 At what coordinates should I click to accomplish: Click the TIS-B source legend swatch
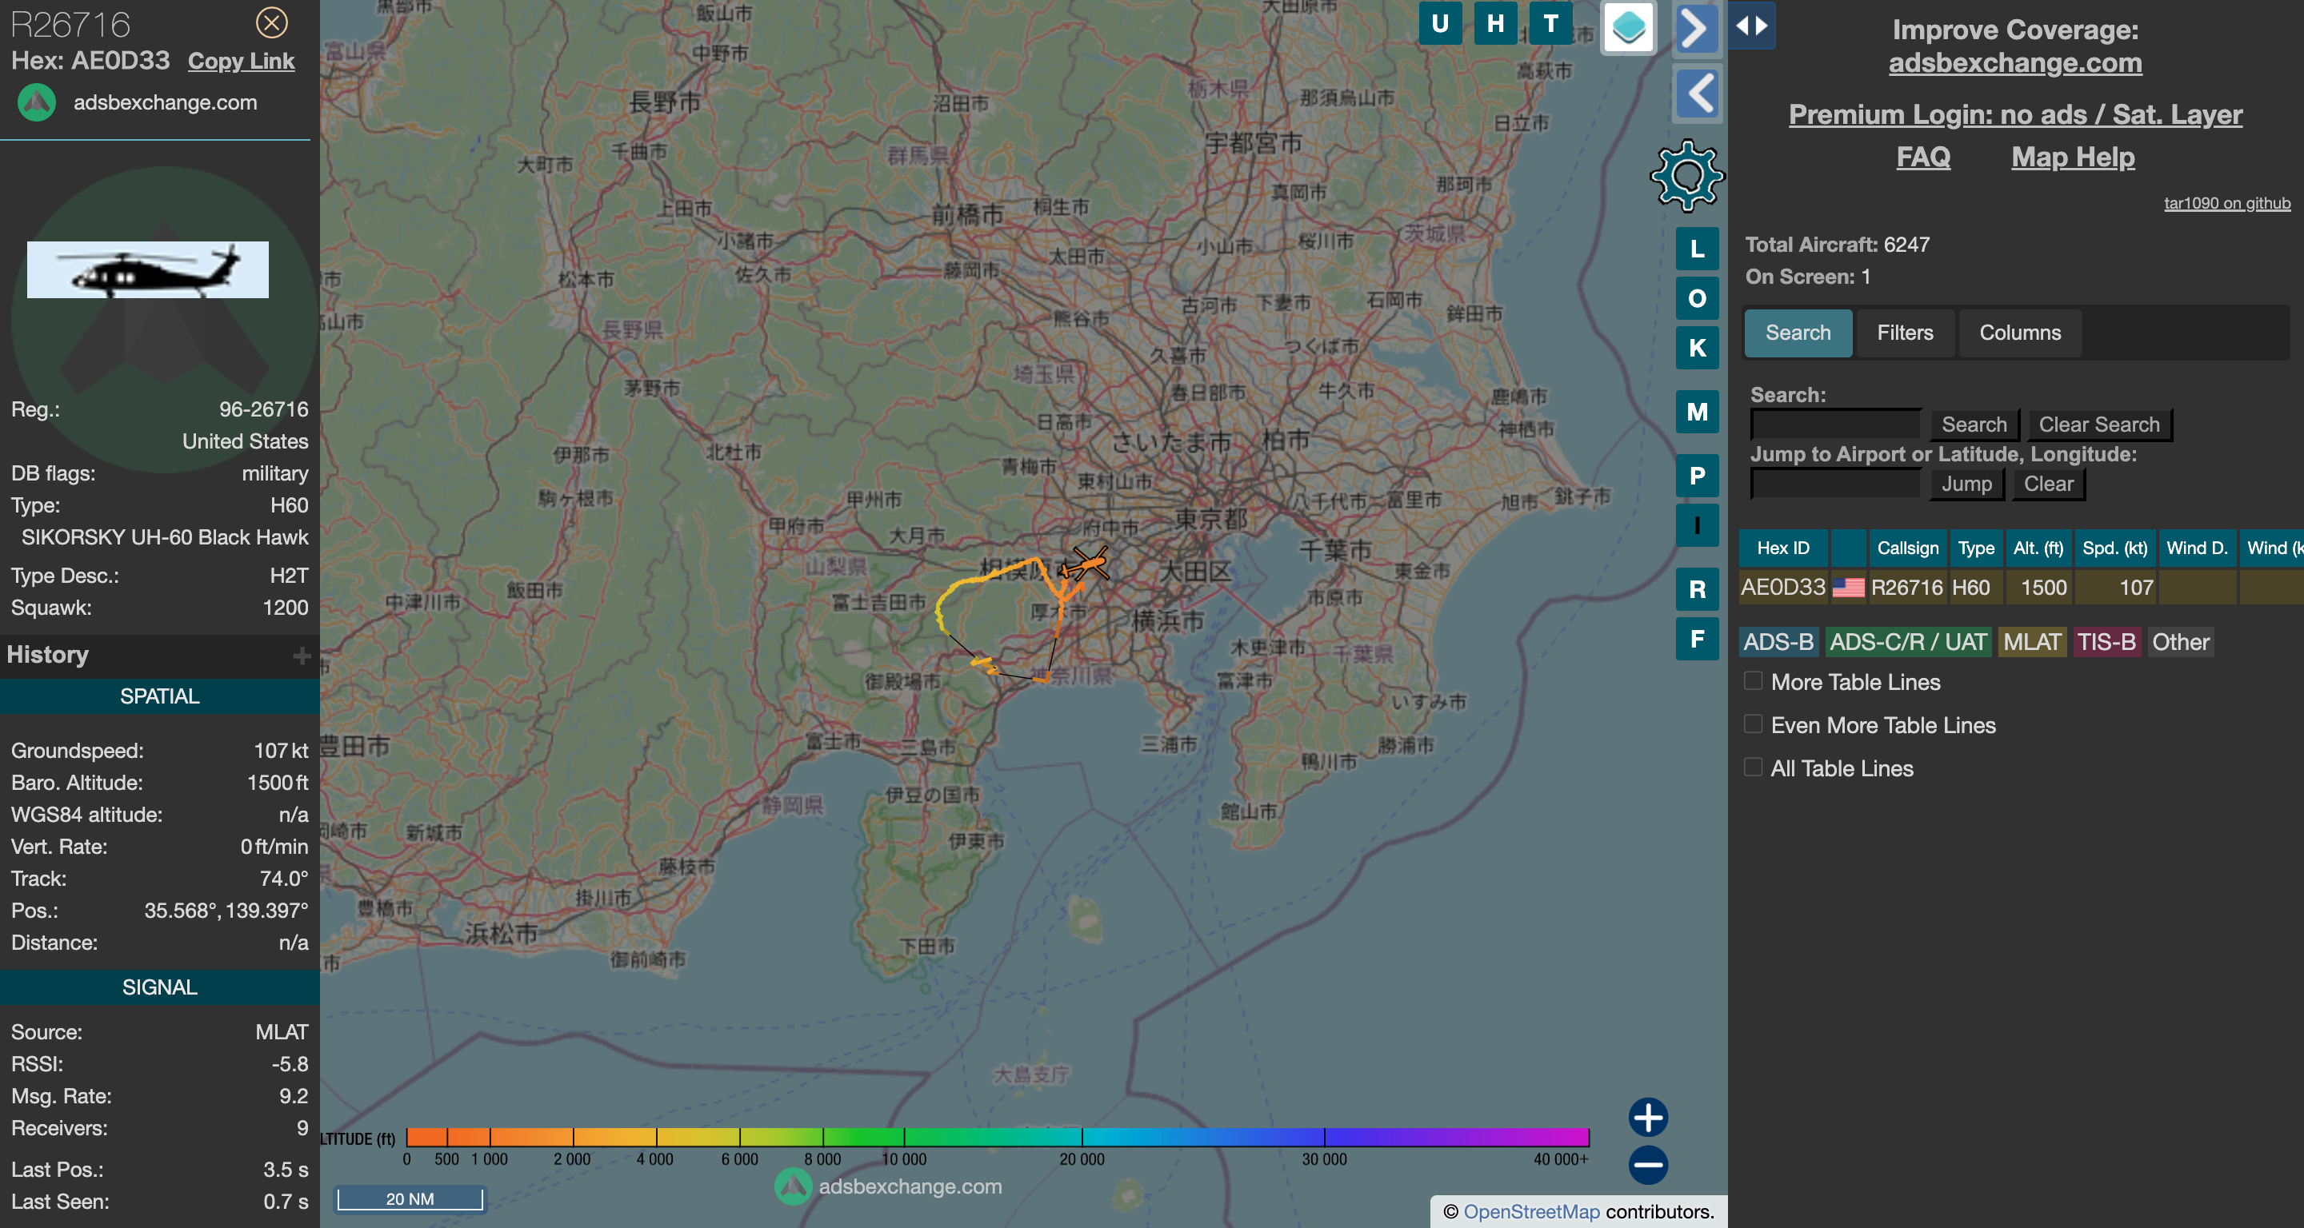tap(2106, 642)
